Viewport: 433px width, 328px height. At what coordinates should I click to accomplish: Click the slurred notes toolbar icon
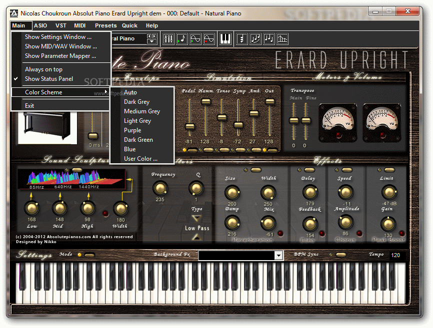click(255, 39)
